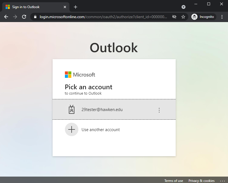
Task: Open the Terms of use link
Action: tap(174, 181)
